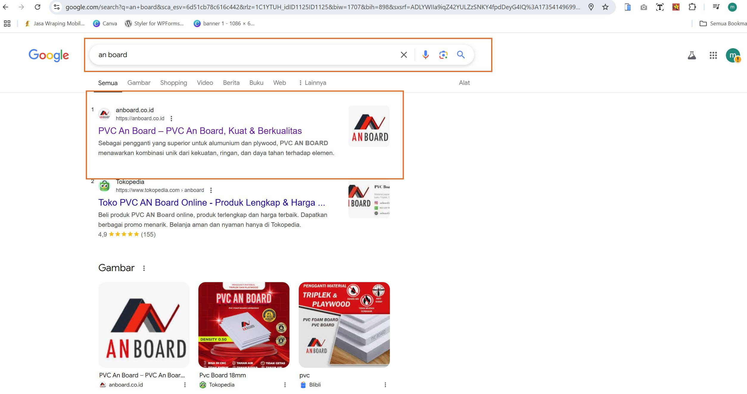Switch to the Video tab
Image resolution: width=747 pixels, height=394 pixels.
pos(205,83)
